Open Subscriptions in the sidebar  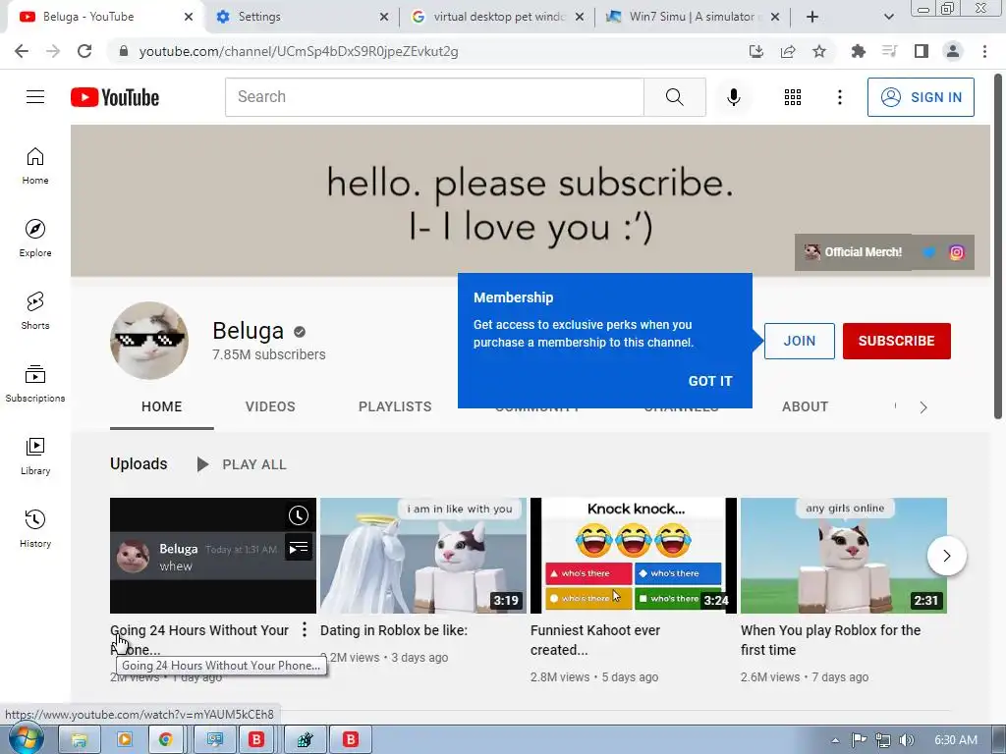(35, 384)
